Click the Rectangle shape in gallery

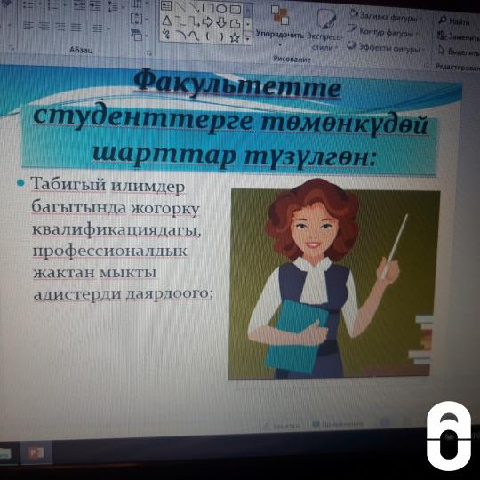208,8
